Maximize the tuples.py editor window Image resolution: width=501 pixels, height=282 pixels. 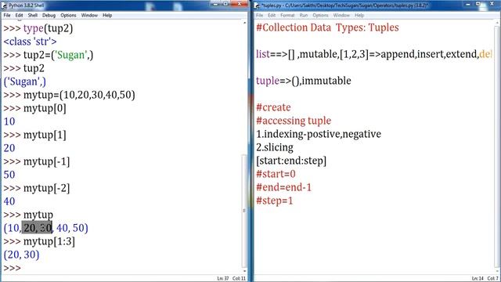(478, 4)
